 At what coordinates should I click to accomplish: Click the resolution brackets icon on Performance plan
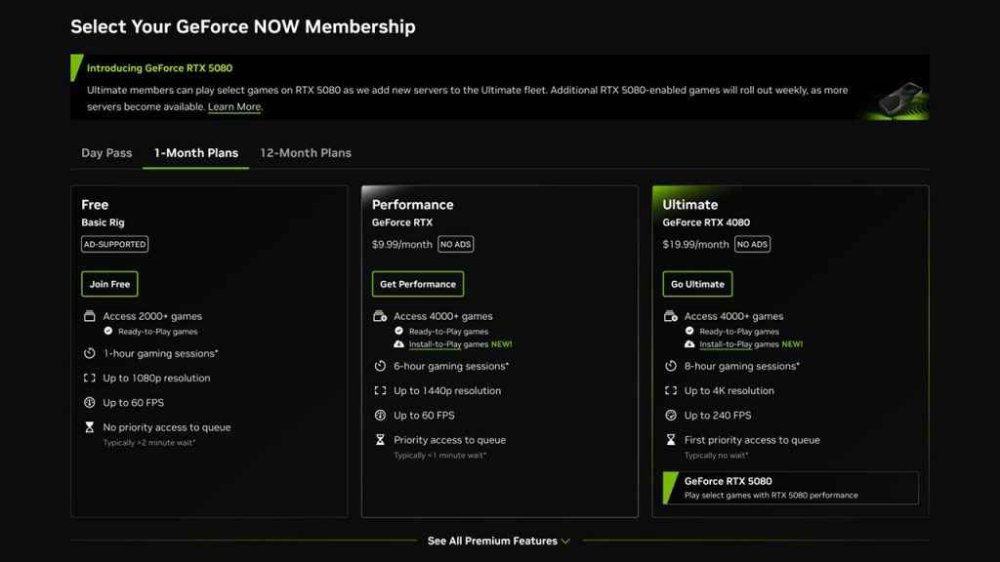(378, 389)
